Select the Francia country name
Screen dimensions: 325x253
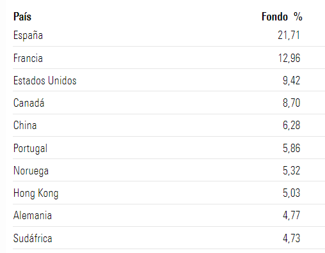click(28, 58)
